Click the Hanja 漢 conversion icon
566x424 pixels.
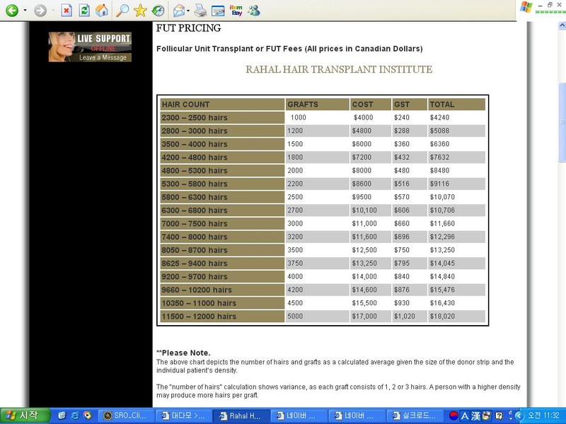(x=475, y=416)
